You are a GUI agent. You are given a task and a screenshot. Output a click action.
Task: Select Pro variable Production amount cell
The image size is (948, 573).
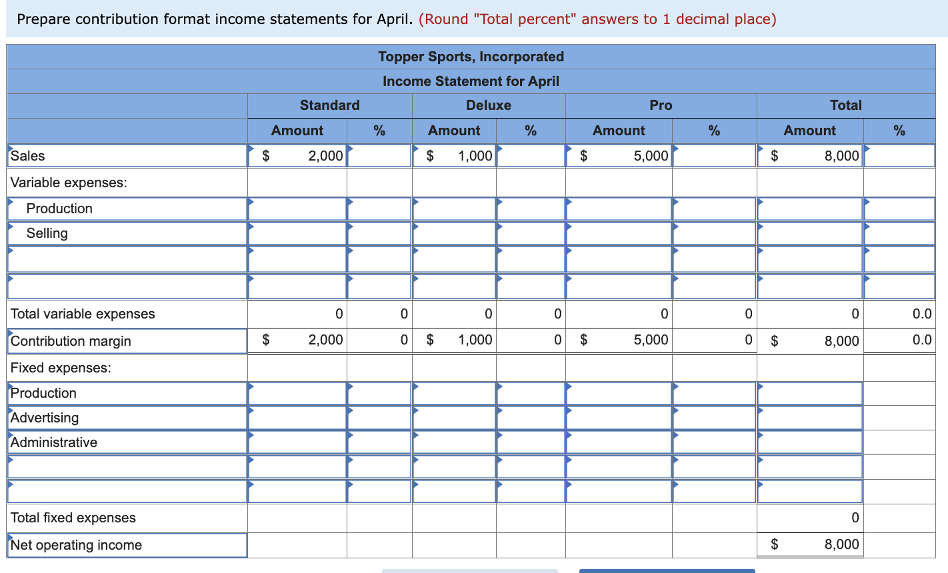pyautogui.click(x=619, y=209)
